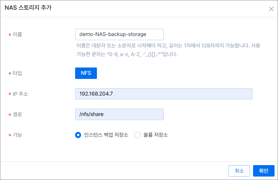
Task: Click the NAS 스토리지 추가 dialog title
Action: (x=28, y=8)
